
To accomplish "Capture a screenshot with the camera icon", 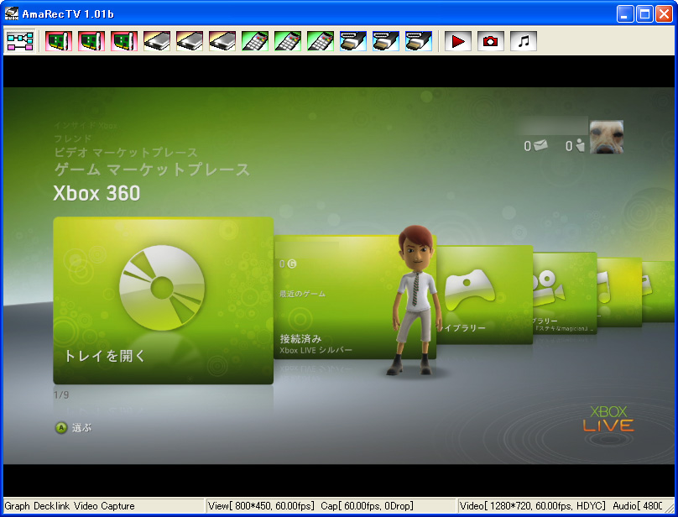I will pyautogui.click(x=489, y=40).
